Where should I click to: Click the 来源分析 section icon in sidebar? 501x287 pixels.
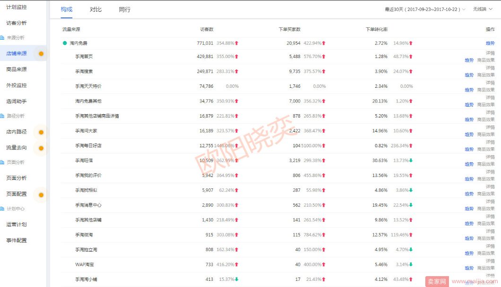[x=2, y=38]
